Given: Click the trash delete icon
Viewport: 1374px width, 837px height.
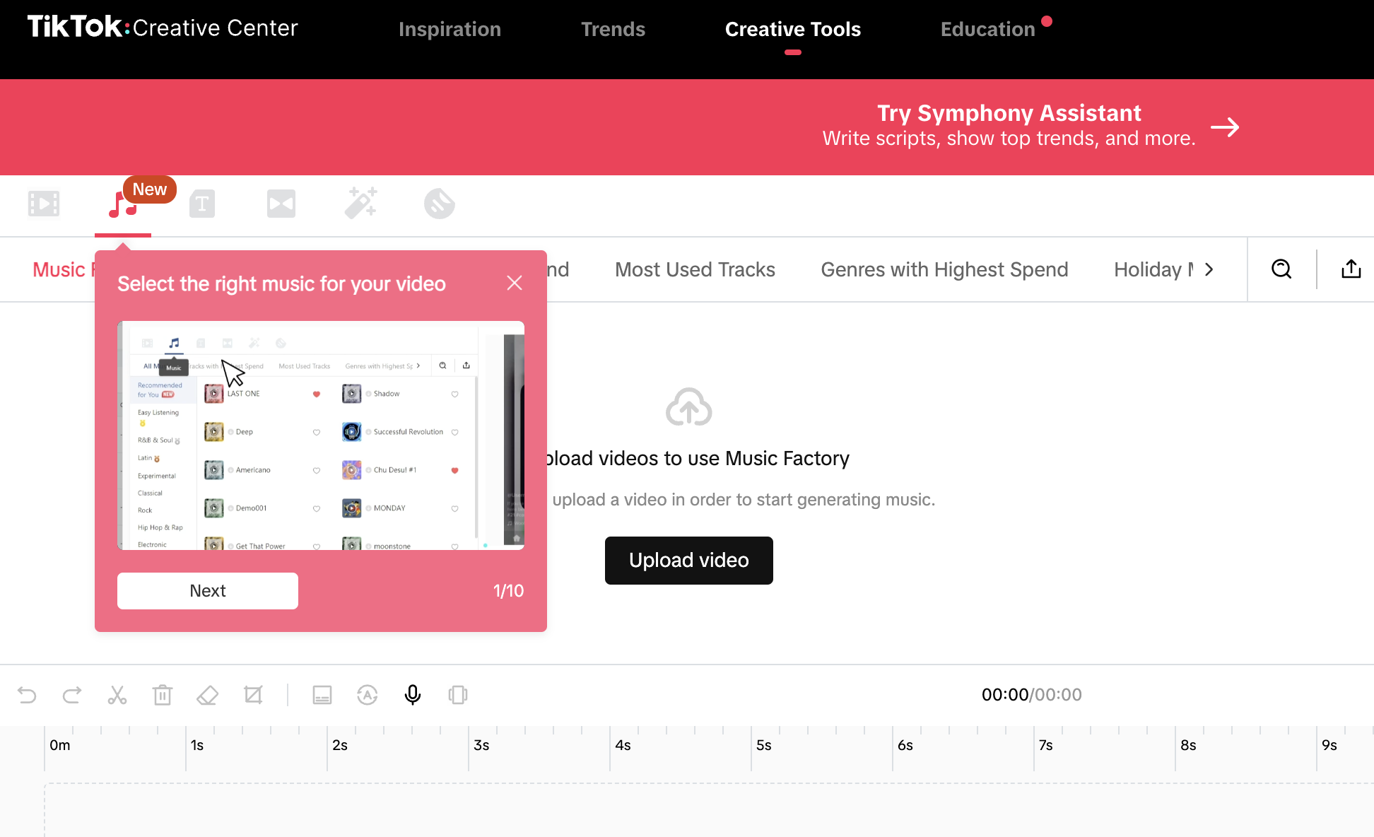Looking at the screenshot, I should coord(163,695).
